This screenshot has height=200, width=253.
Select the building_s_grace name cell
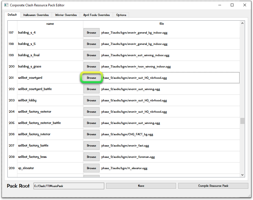50,67
